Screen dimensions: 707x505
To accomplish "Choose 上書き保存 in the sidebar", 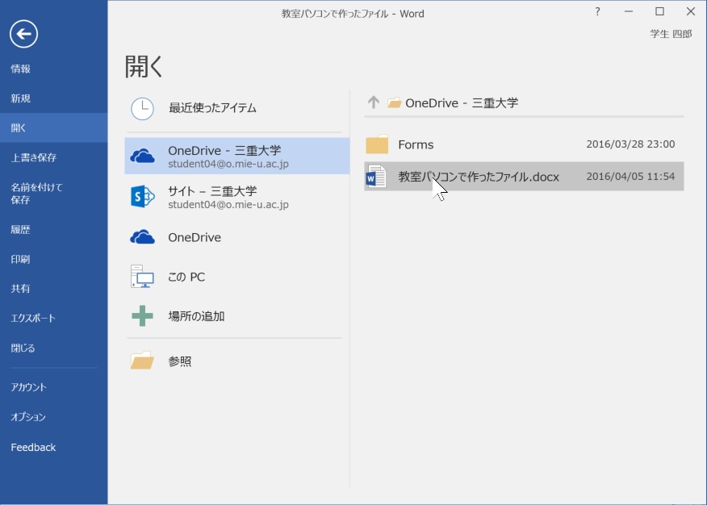I will coord(34,157).
